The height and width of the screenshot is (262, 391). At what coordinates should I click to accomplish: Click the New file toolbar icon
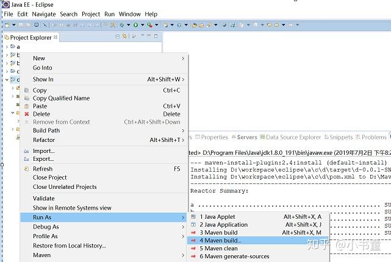tap(7, 25)
